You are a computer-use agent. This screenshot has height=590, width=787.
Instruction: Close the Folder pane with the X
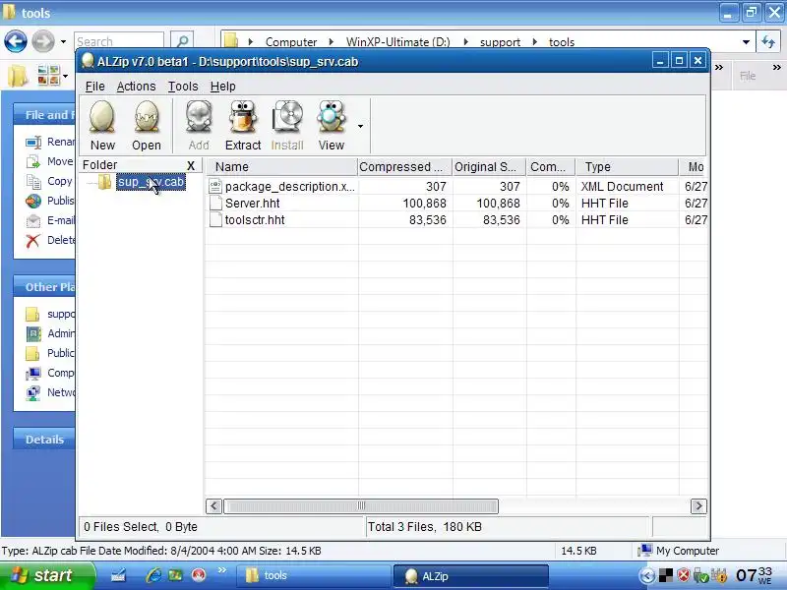click(x=191, y=165)
